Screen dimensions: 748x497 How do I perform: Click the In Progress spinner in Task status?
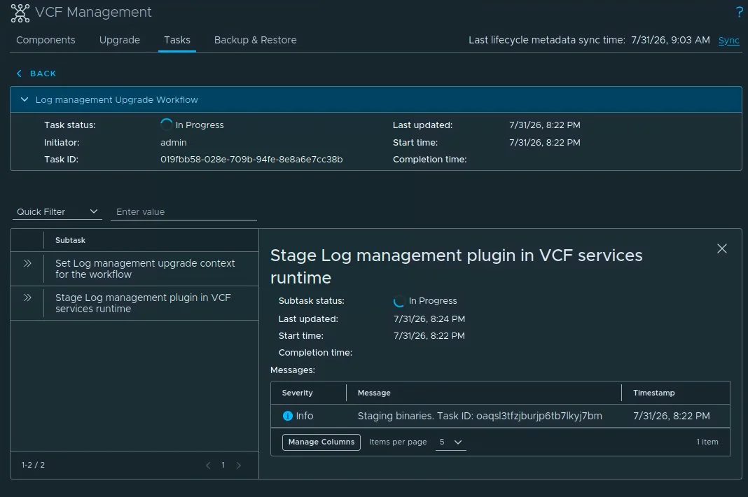pyautogui.click(x=166, y=125)
